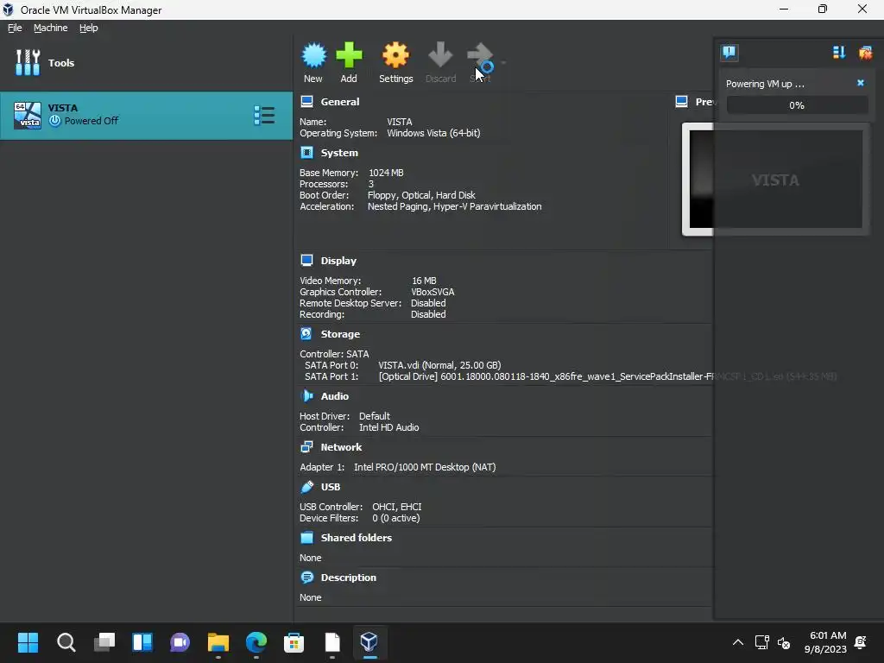Click the USB section plug icon
Viewport: 884px width, 663px height.
click(306, 487)
